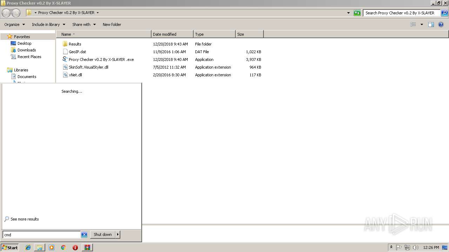Select the xNet.dll file icon
This screenshot has width=449, height=252.
click(65, 75)
